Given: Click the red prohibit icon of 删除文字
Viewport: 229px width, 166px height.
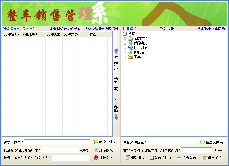Looking at the screenshot, I should 96,158.
